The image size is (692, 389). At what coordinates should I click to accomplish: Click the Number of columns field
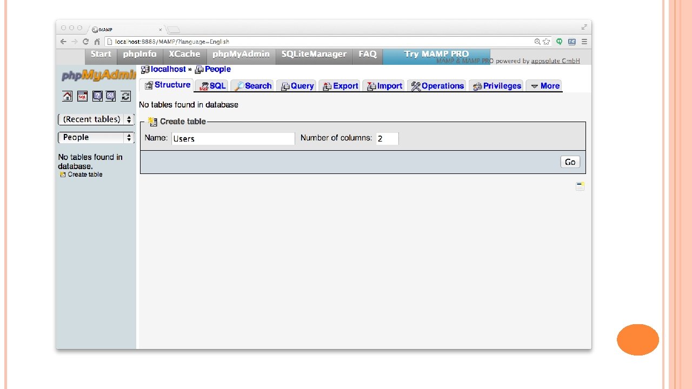coord(387,138)
